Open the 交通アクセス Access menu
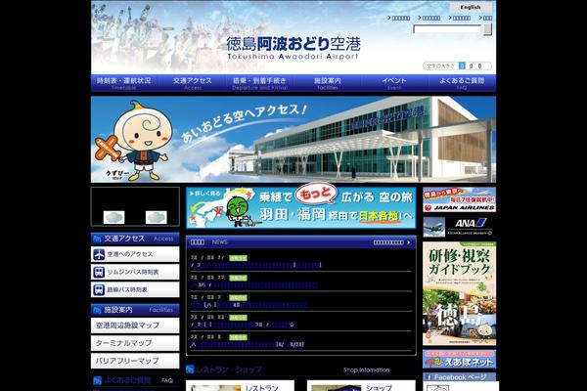This screenshot has height=391, width=587. tap(193, 83)
